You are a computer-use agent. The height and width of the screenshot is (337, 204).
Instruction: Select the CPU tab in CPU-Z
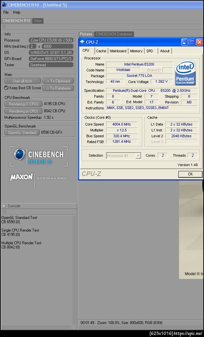coord(86,51)
